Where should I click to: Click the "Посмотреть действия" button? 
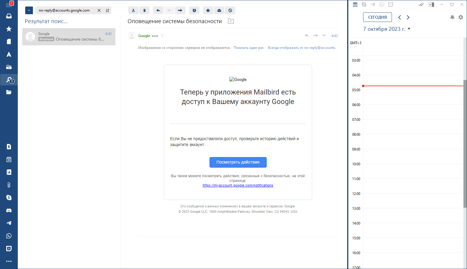238,162
